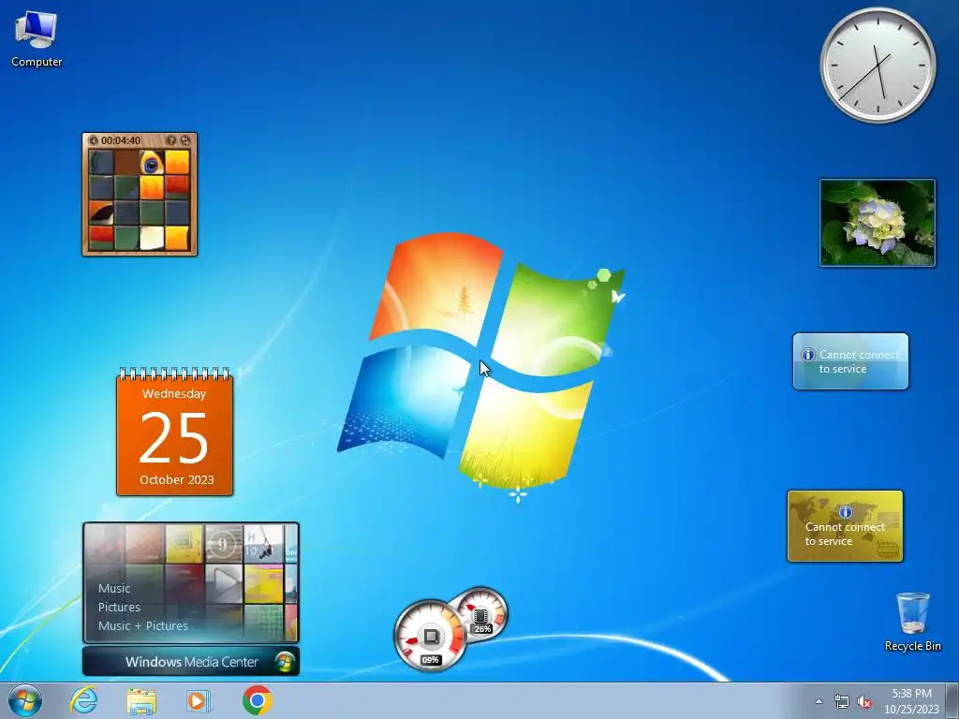Click the puzzle solve/shuffle icon
This screenshot has width=959, height=719.
185,140
